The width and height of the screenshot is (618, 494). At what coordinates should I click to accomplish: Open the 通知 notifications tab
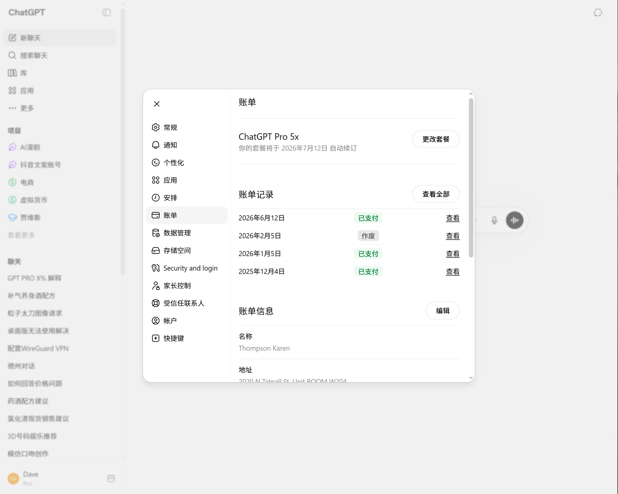[x=186, y=145]
